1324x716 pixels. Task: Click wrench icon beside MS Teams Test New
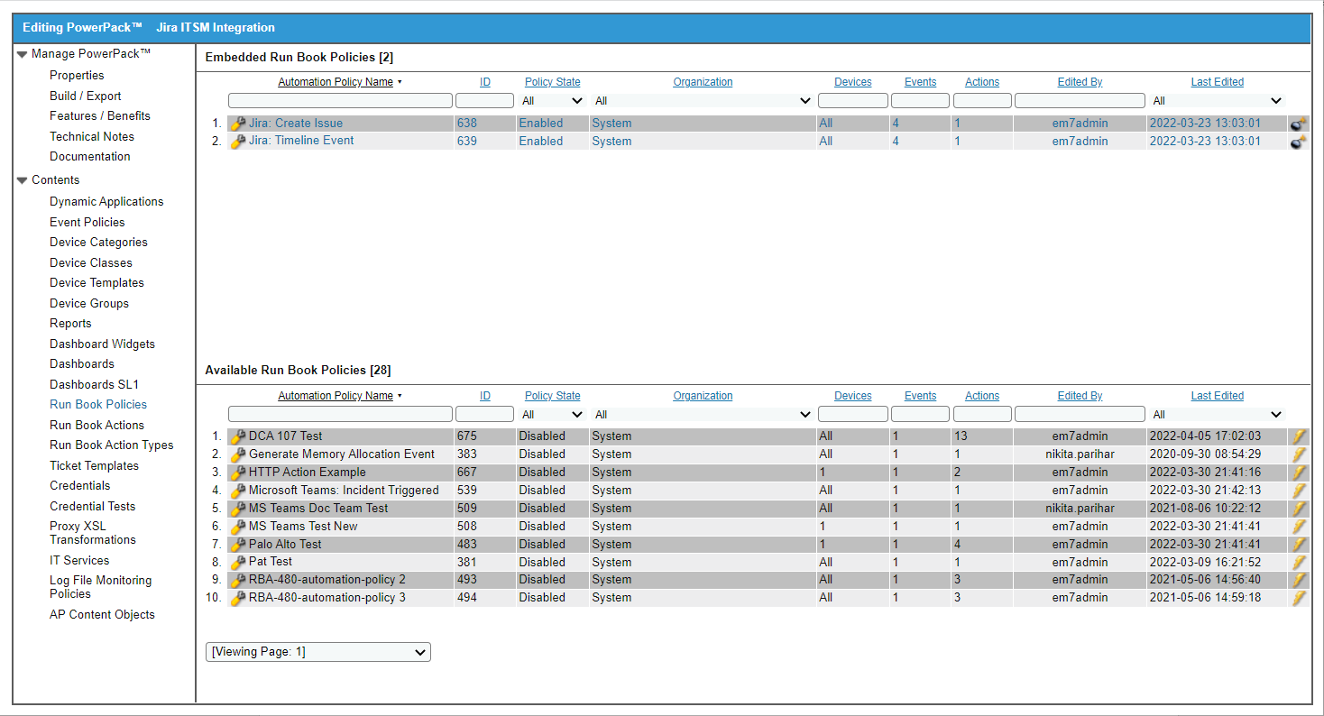tap(238, 527)
